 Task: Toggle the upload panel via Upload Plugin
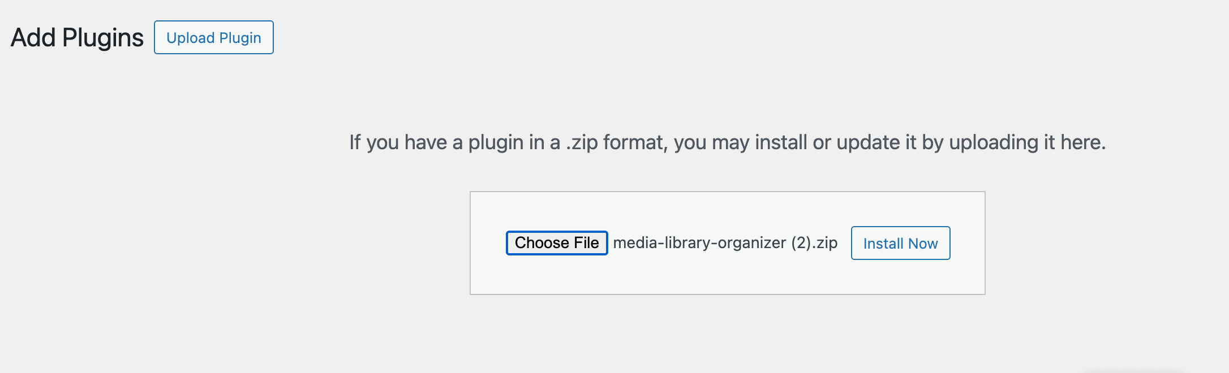click(214, 37)
